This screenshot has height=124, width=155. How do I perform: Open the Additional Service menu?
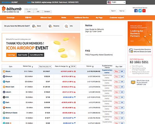tap(81, 18)
